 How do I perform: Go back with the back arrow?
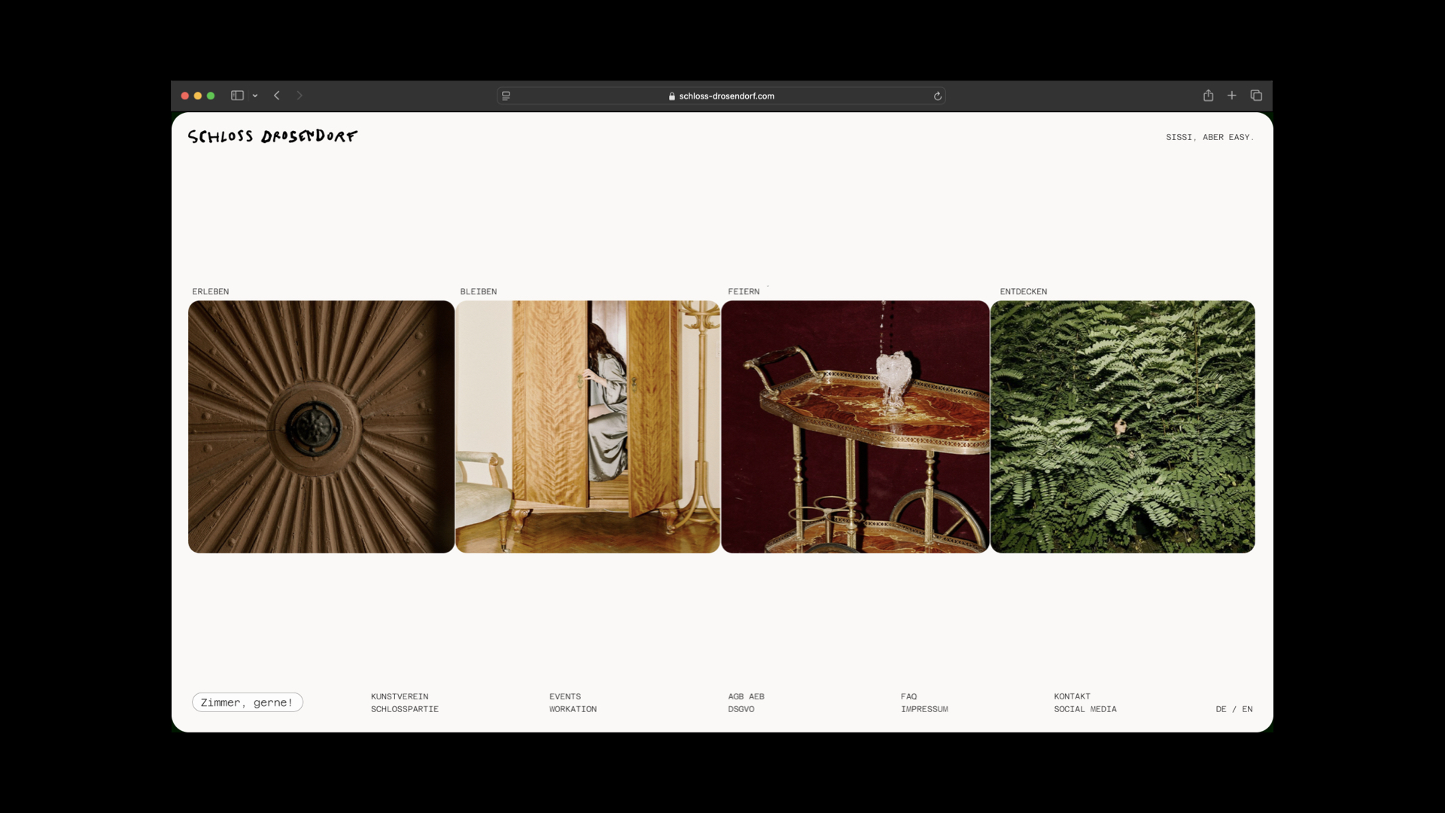click(277, 96)
